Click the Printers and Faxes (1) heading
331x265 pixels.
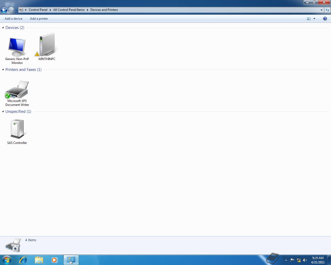pyautogui.click(x=24, y=70)
